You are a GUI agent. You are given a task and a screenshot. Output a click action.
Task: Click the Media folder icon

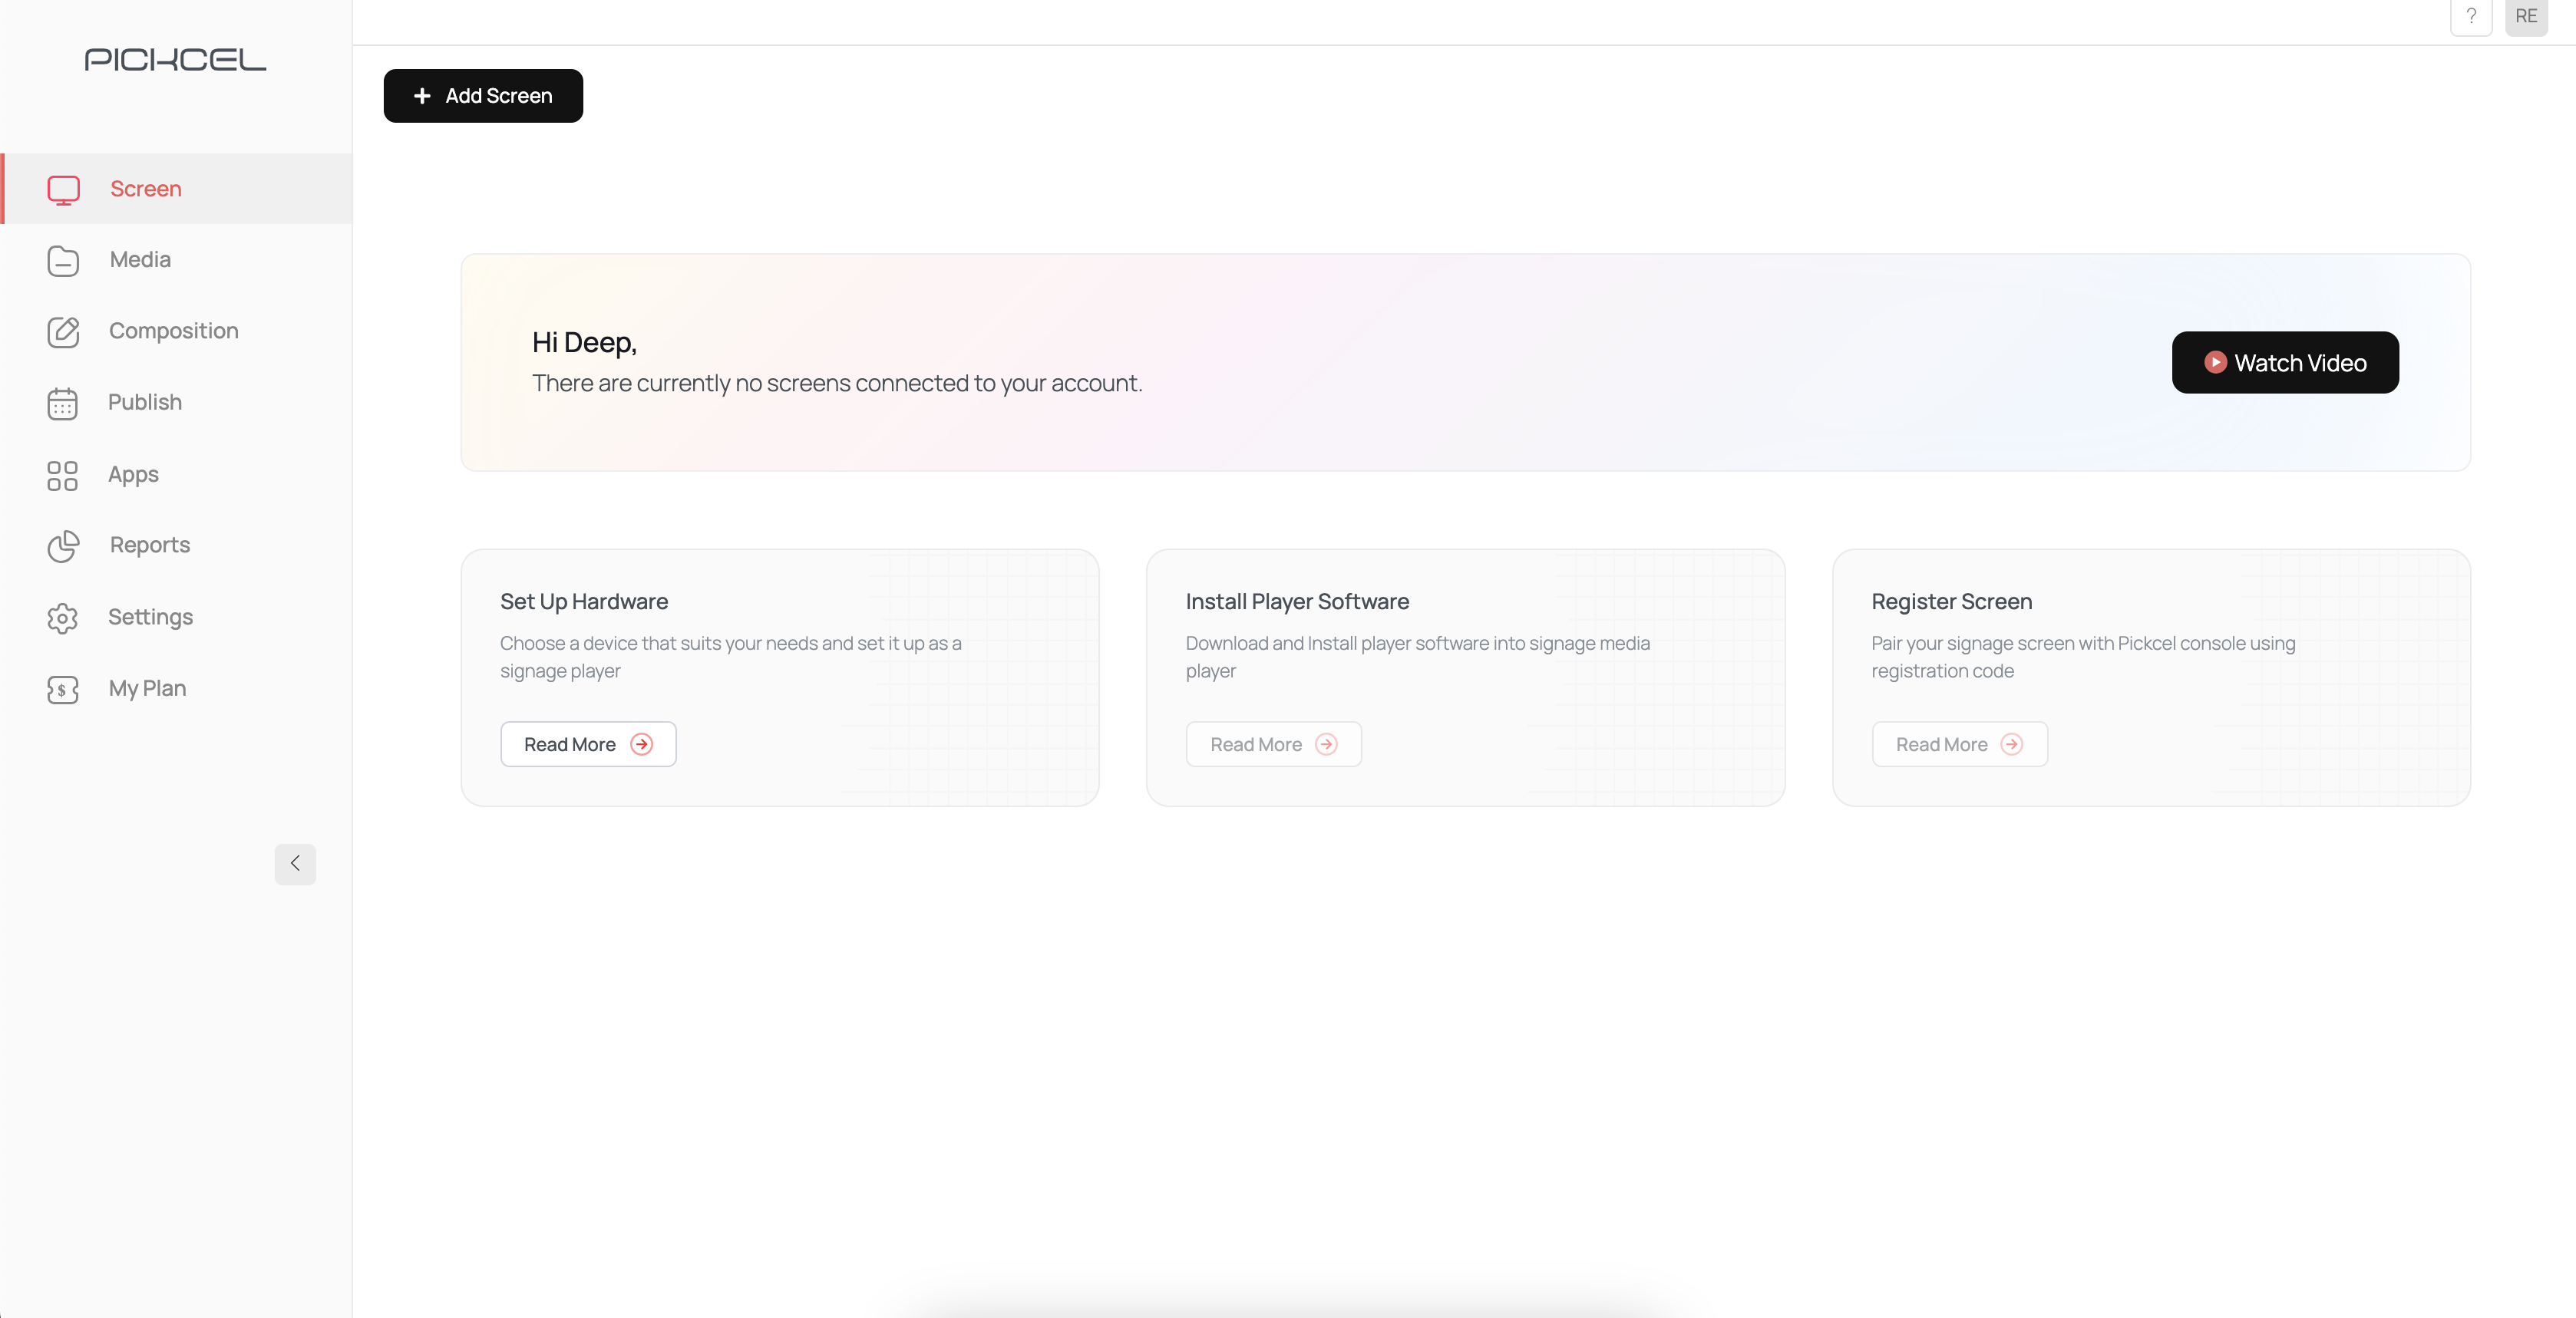pos(63,261)
